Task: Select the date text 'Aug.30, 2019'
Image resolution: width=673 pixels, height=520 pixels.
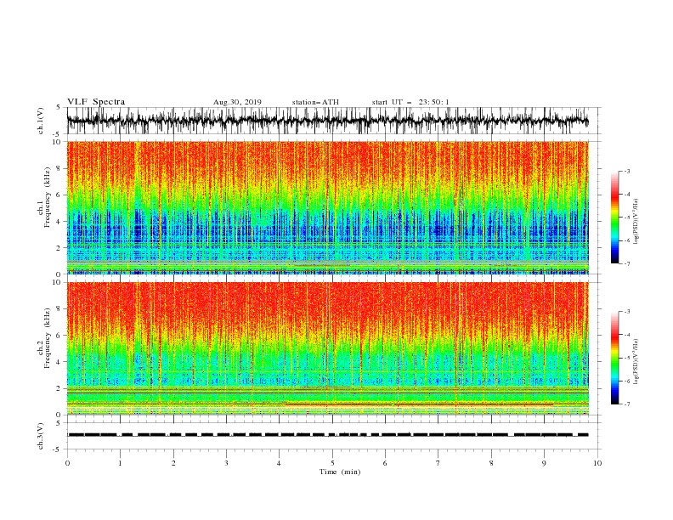Action: [237, 102]
